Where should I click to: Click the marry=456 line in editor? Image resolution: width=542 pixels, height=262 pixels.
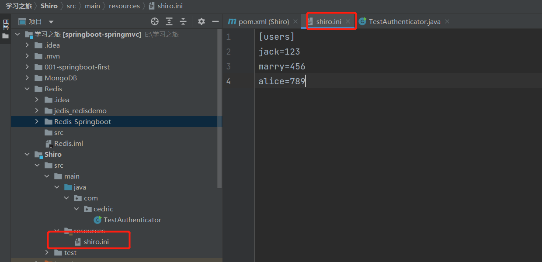click(282, 66)
